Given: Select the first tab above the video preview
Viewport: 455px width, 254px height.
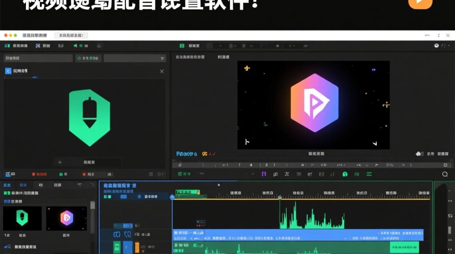Looking at the screenshot, I should [x=190, y=57].
